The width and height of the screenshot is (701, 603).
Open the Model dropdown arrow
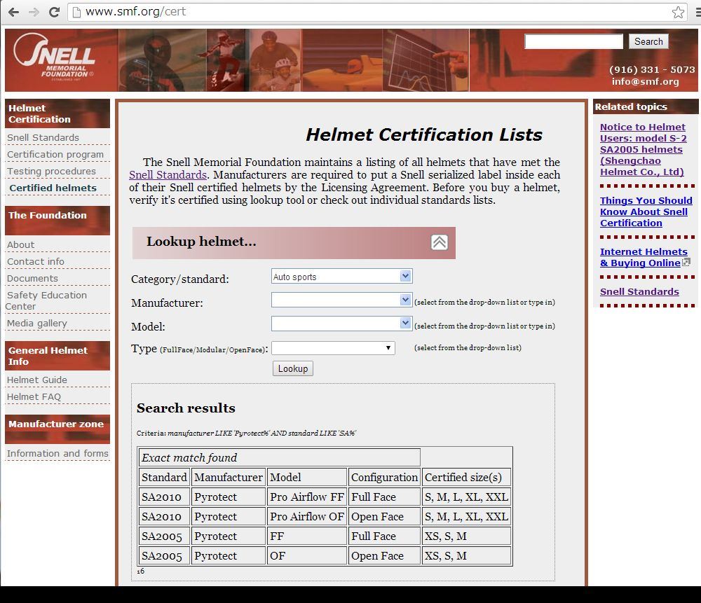(x=405, y=323)
